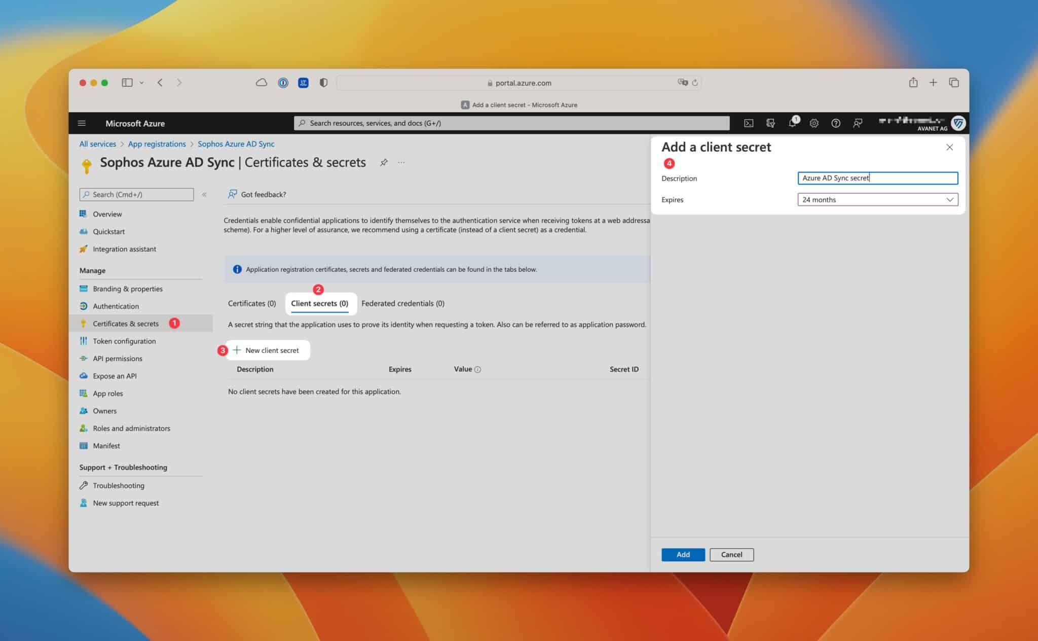1038x641 pixels.
Task: Open Azure notifications bell
Action: click(x=792, y=123)
